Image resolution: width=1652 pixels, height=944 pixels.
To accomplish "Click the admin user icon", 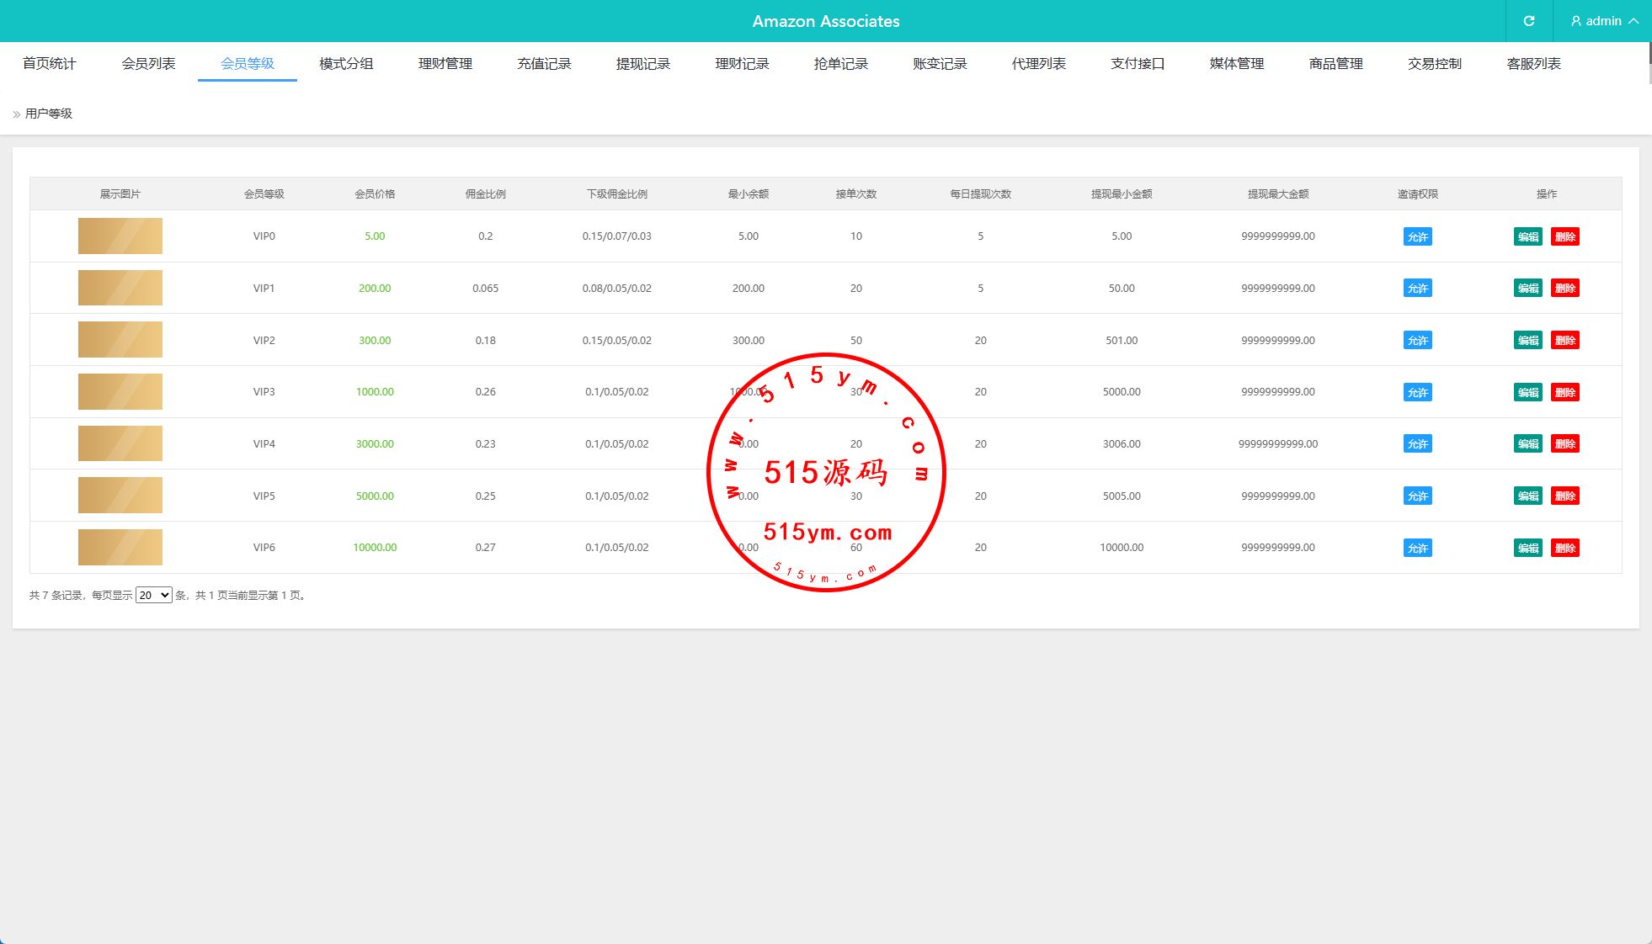I will pos(1576,21).
